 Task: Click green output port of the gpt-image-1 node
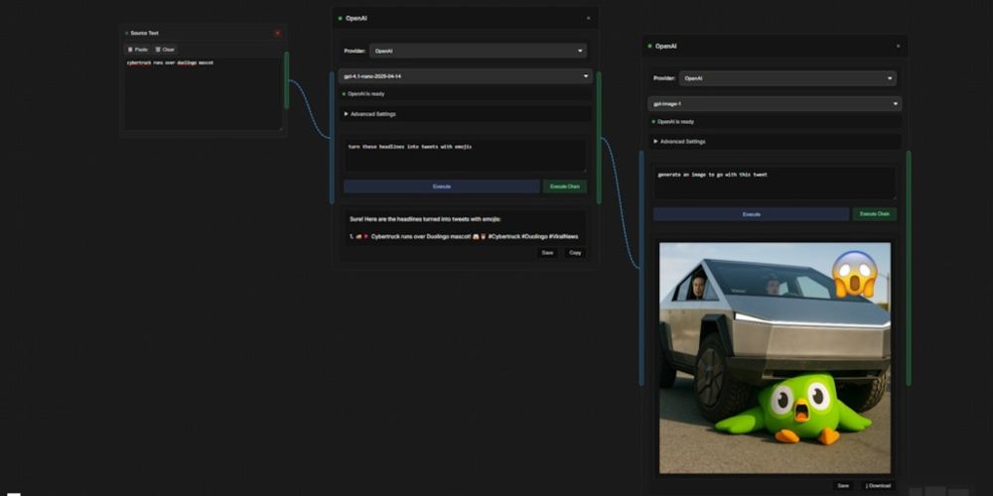pyautogui.click(x=909, y=268)
